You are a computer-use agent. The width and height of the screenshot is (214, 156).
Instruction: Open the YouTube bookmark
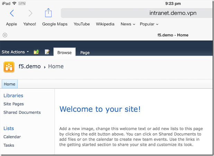(82, 24)
